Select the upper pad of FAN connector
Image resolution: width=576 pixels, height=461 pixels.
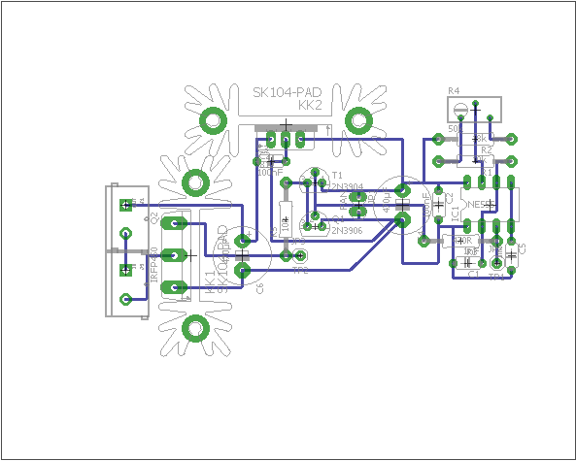pyautogui.click(x=358, y=197)
